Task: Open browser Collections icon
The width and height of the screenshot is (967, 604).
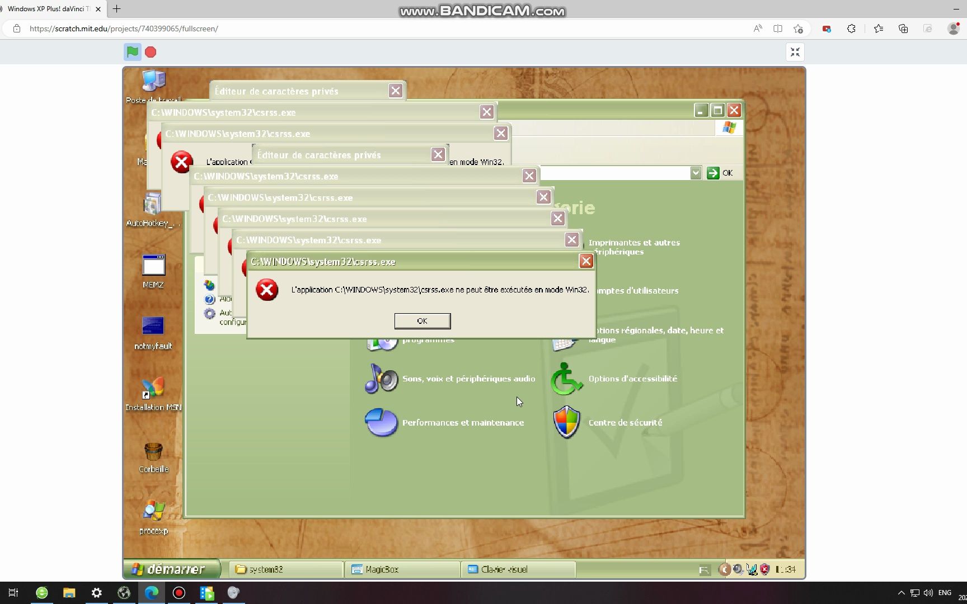Action: coord(903,29)
